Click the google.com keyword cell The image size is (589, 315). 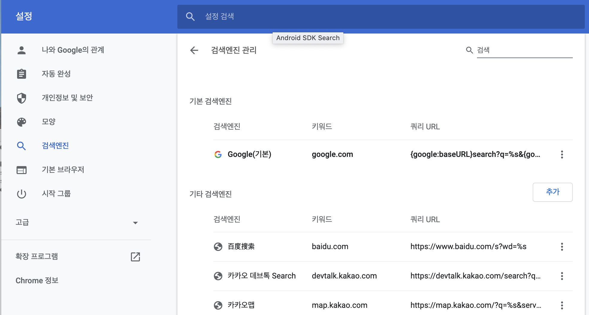click(x=332, y=155)
